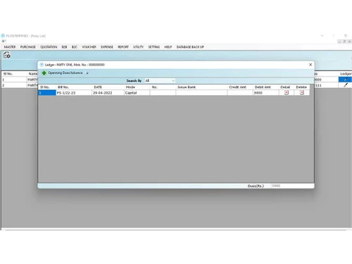Open the Search By dropdown
Image resolution: width=352 pixels, height=264 pixels.
tap(160, 80)
